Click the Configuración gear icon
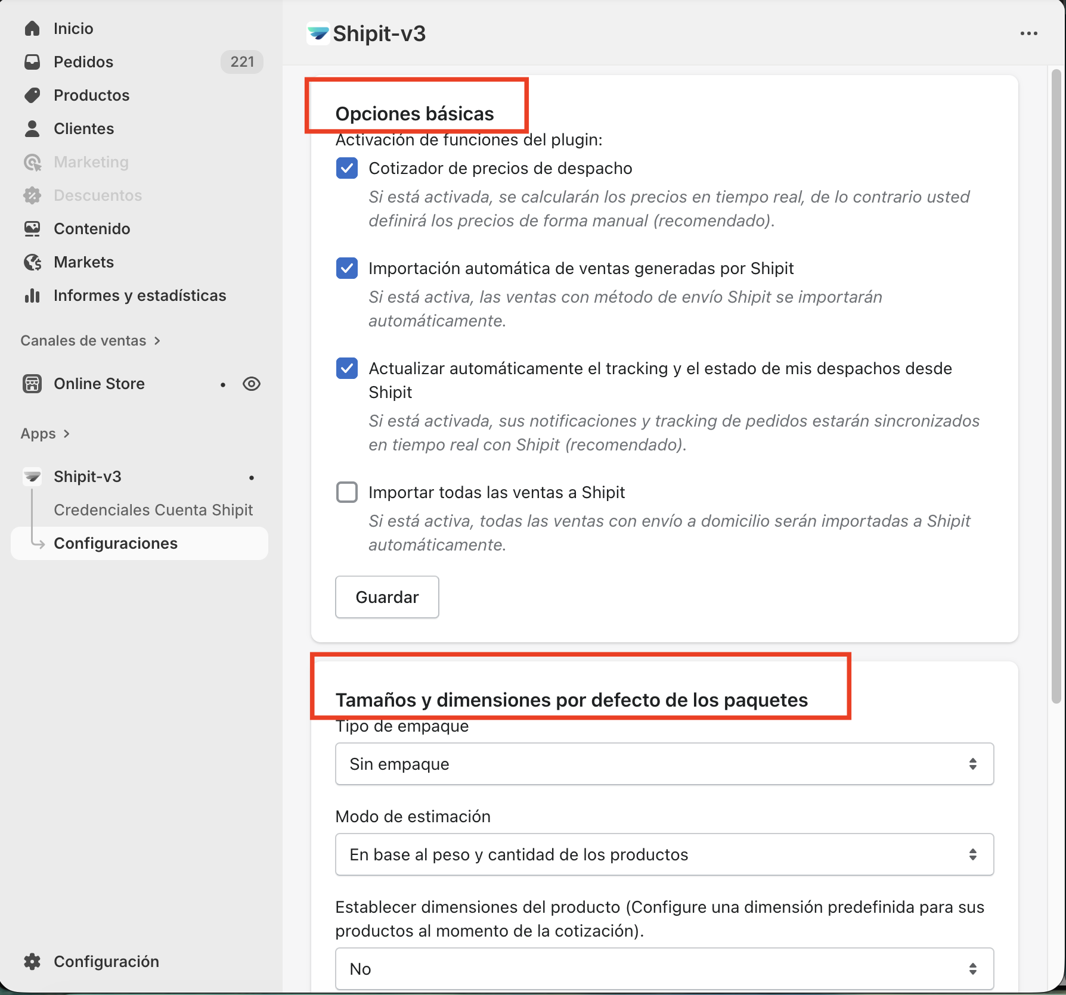The width and height of the screenshot is (1066, 995). [x=32, y=962]
